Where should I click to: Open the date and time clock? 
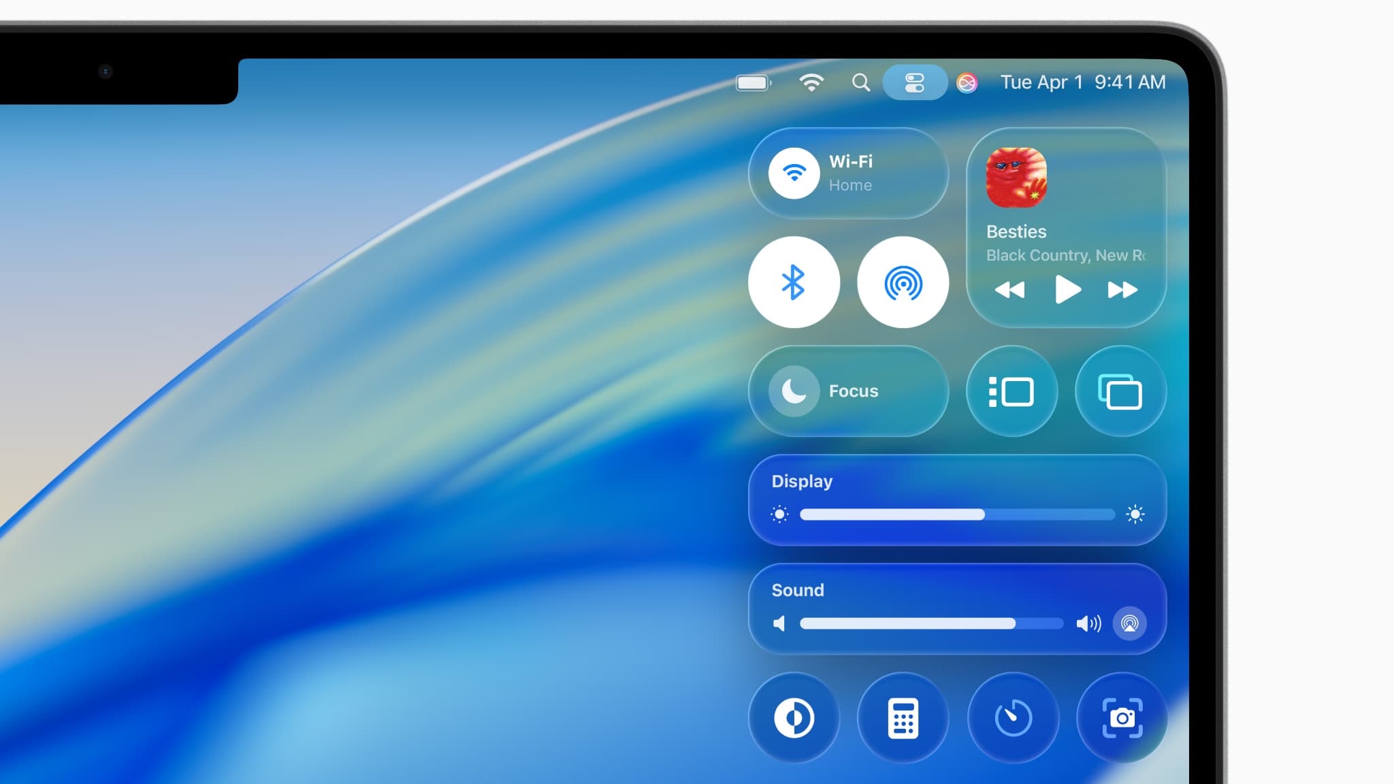1082,82
